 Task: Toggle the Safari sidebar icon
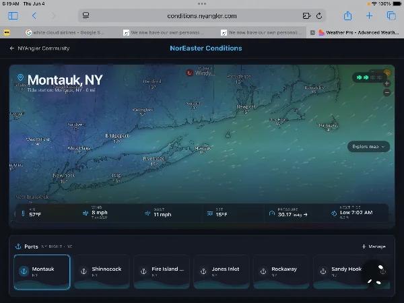pos(13,16)
